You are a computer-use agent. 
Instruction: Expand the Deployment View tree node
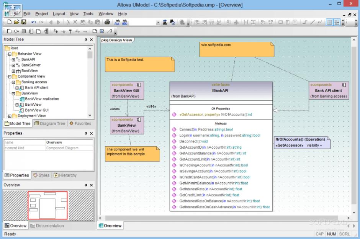click(x=10, y=116)
